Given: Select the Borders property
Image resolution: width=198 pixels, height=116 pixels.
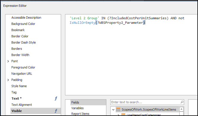Looking at the screenshot, I should pos(17,49).
